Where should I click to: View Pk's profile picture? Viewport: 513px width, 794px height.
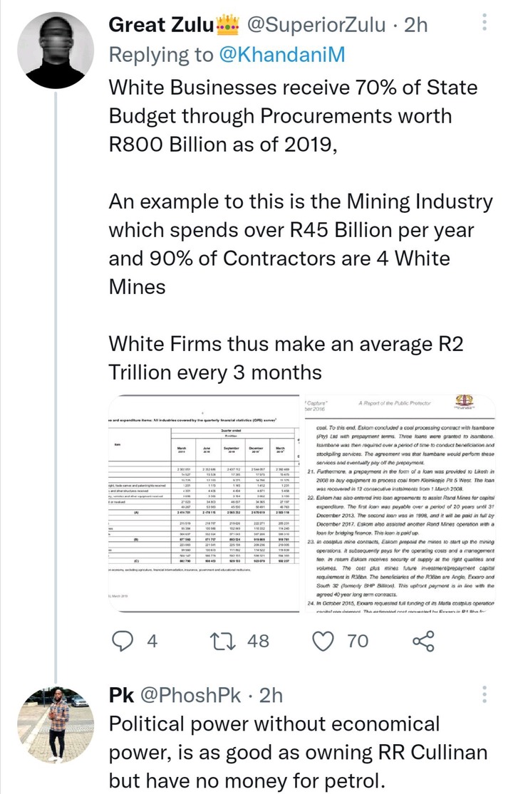tap(56, 725)
